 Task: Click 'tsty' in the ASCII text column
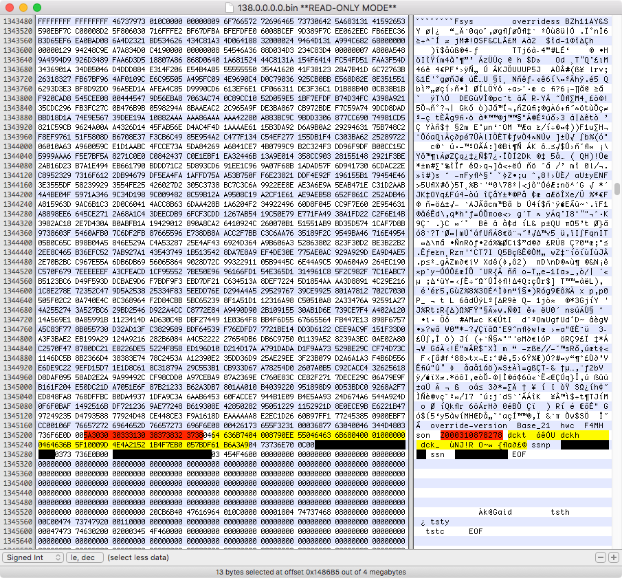click(x=440, y=522)
